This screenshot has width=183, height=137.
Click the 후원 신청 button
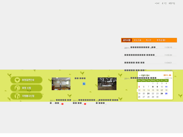click(x=26, y=88)
